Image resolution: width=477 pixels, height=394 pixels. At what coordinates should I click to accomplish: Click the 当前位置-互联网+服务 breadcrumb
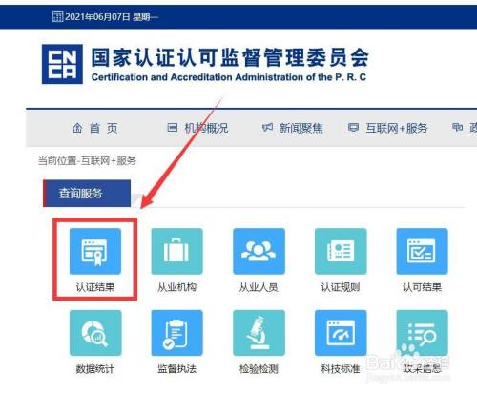[x=87, y=160]
